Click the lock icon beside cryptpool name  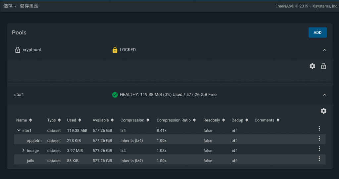click(18, 50)
